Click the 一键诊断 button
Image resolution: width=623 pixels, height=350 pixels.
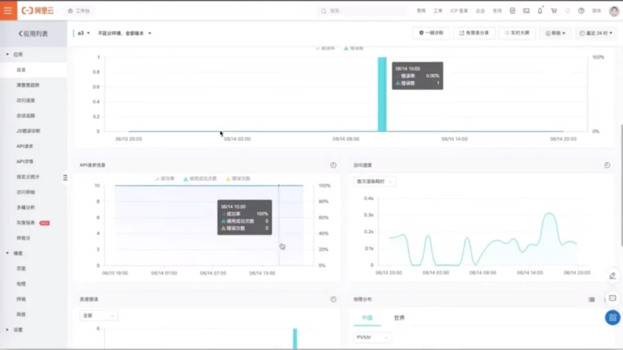pyautogui.click(x=431, y=33)
